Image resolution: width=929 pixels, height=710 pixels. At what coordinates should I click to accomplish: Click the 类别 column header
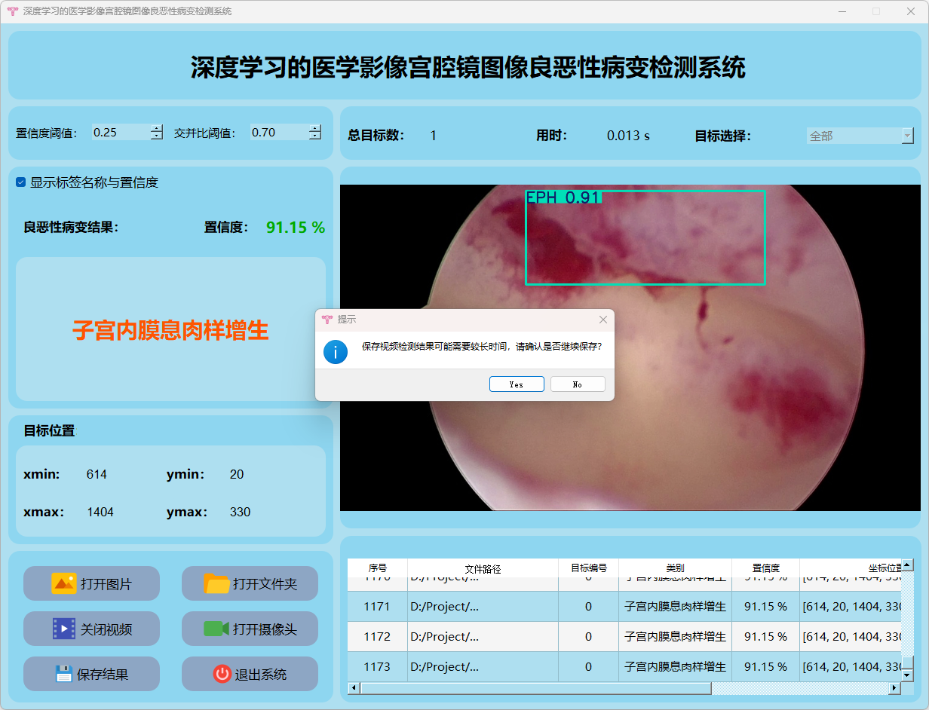pyautogui.click(x=675, y=568)
